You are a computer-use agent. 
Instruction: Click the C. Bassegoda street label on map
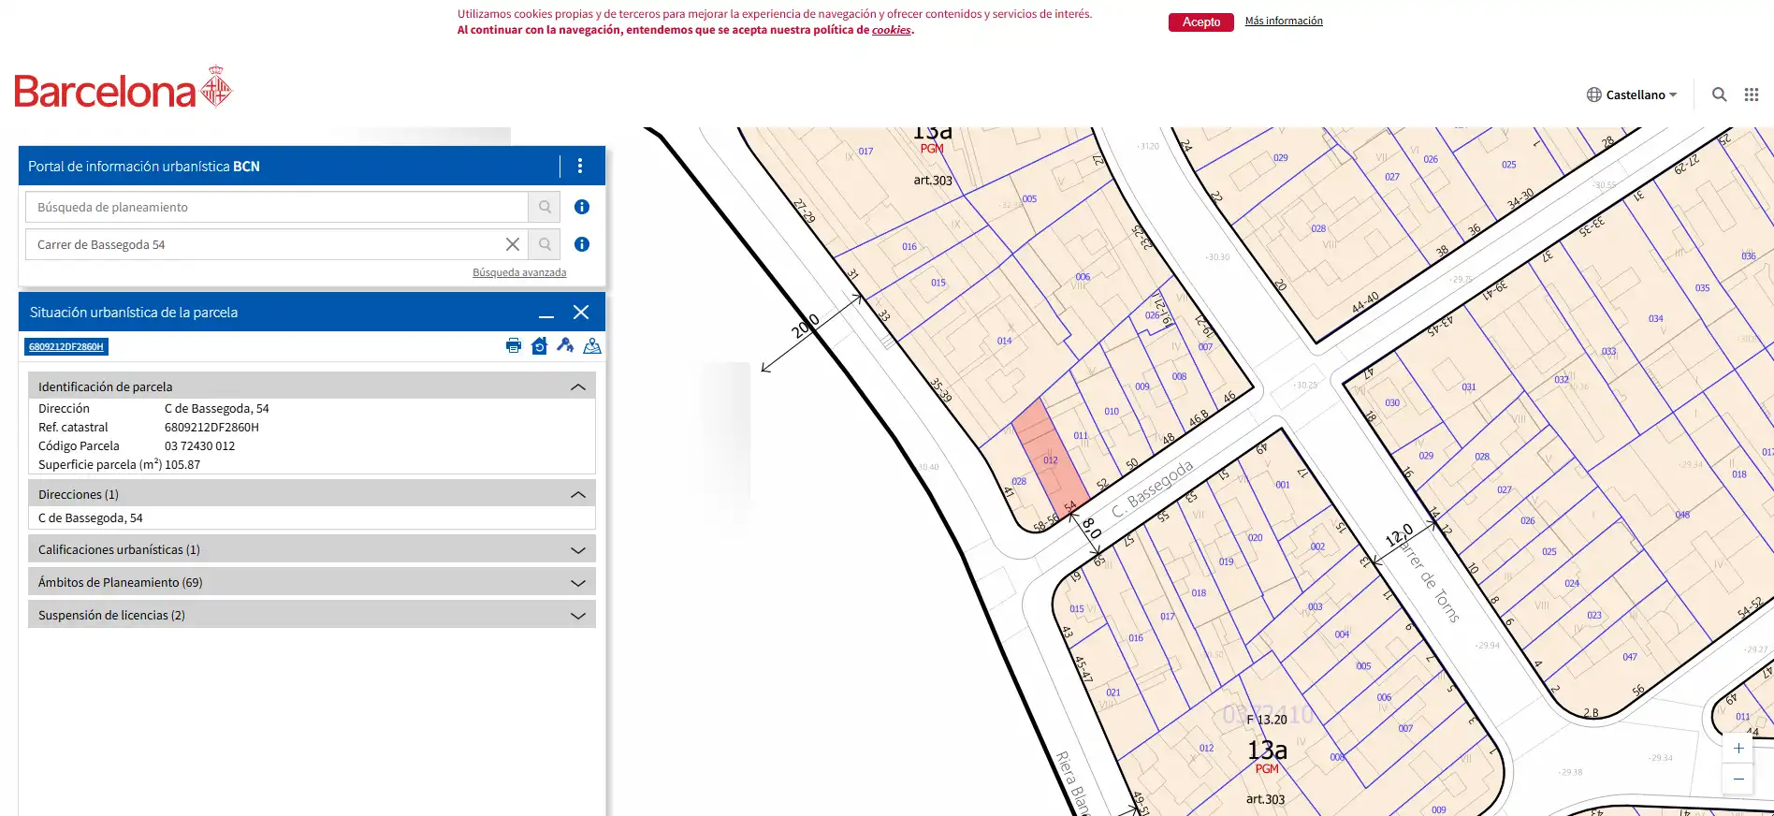1153,488
